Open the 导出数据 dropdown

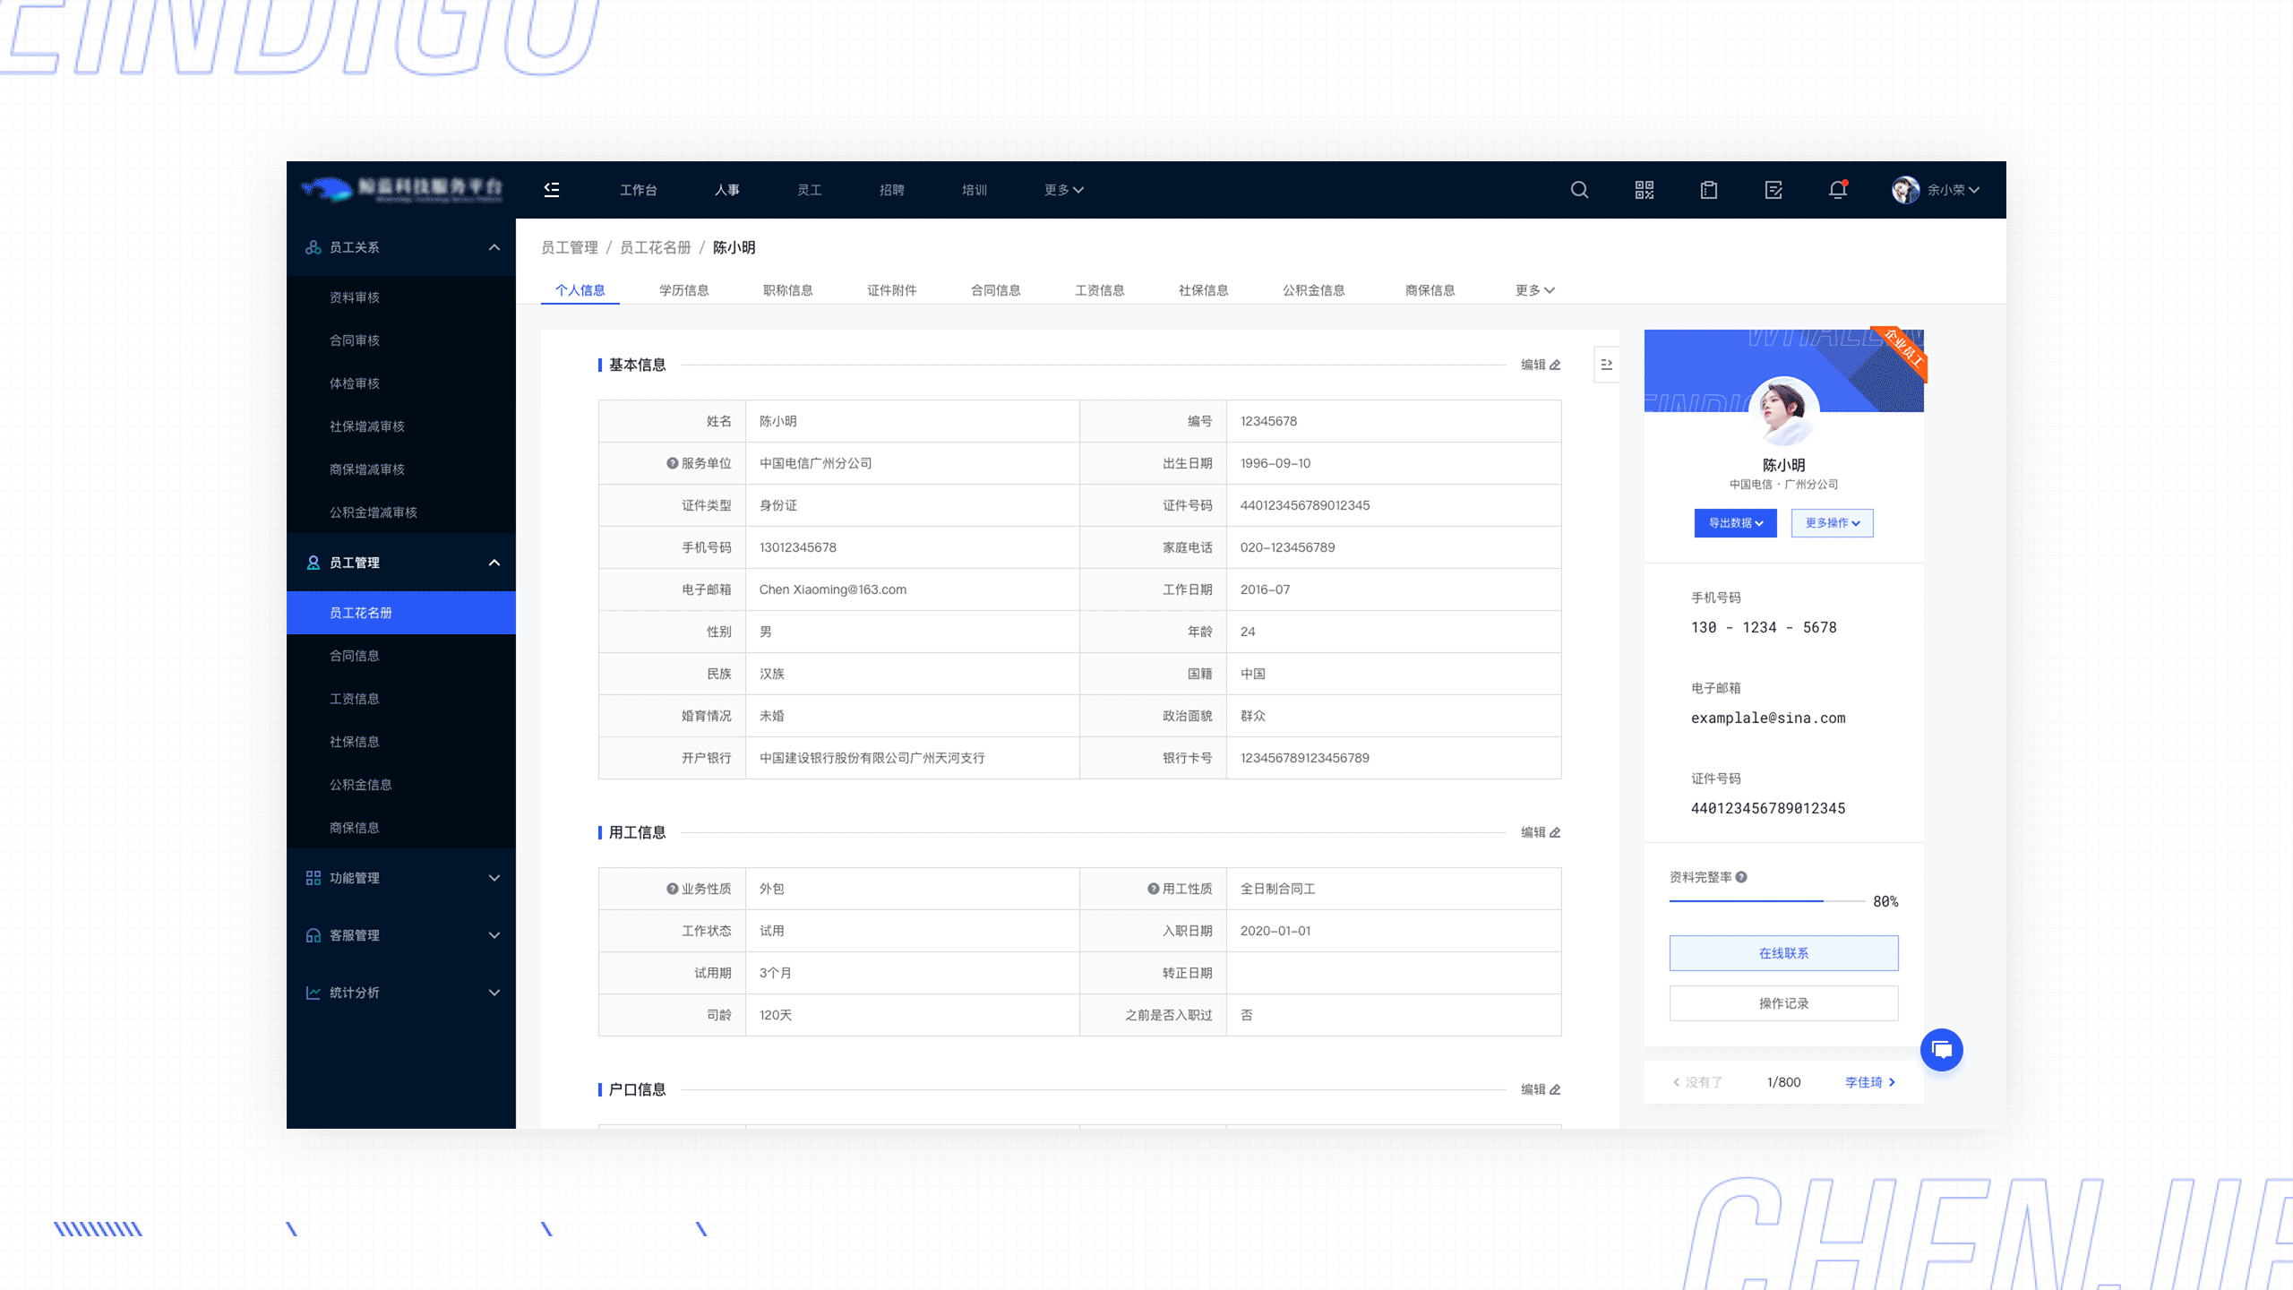[1735, 523]
